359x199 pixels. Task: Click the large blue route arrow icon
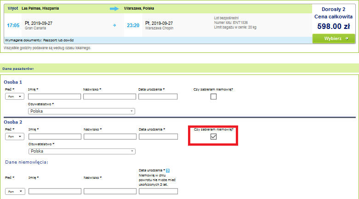coord(114,9)
